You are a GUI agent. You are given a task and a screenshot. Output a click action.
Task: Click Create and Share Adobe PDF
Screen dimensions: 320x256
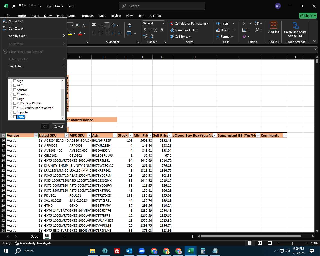pyautogui.click(x=295, y=30)
